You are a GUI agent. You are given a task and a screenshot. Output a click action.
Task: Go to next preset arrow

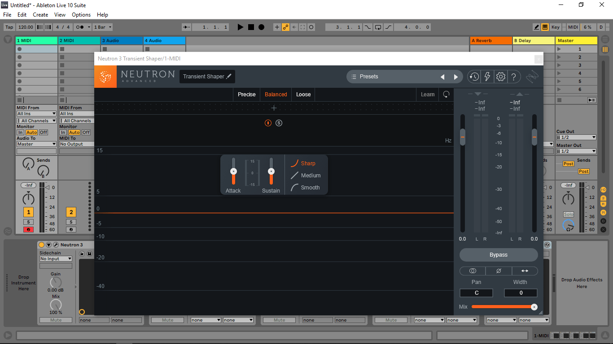(x=456, y=77)
